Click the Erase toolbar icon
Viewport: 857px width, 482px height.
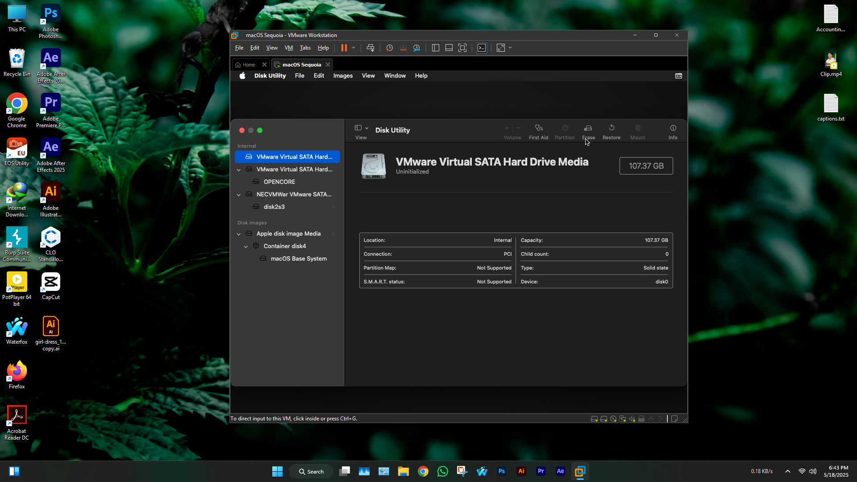pos(588,129)
